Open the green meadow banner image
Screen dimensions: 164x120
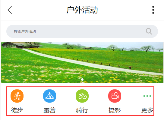tap(82, 62)
